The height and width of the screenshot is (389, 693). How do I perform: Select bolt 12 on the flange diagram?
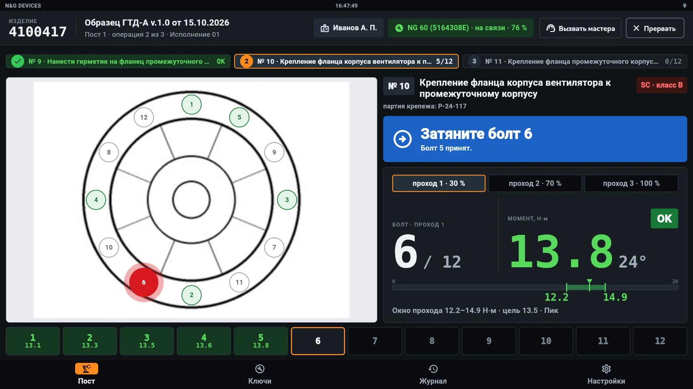(144, 117)
